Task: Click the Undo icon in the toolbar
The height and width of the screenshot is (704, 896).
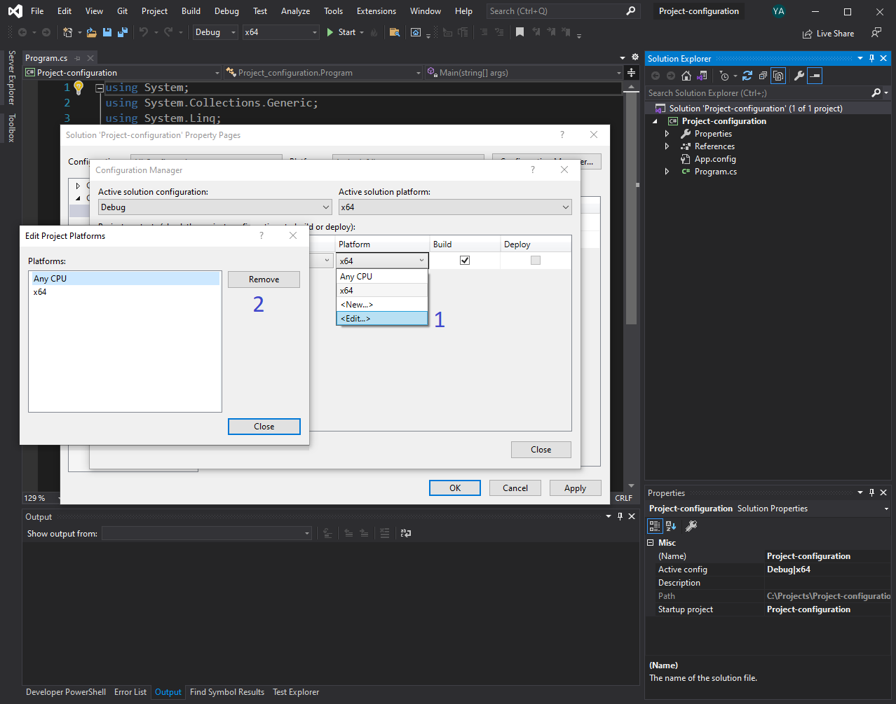Action: tap(144, 32)
